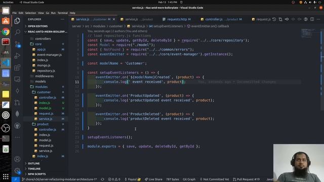
Task: Open the middlewares folder
Action: [x=44, y=76]
